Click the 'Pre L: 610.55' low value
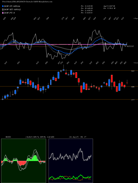Viewport: 138px width, 183px height. point(87,11)
